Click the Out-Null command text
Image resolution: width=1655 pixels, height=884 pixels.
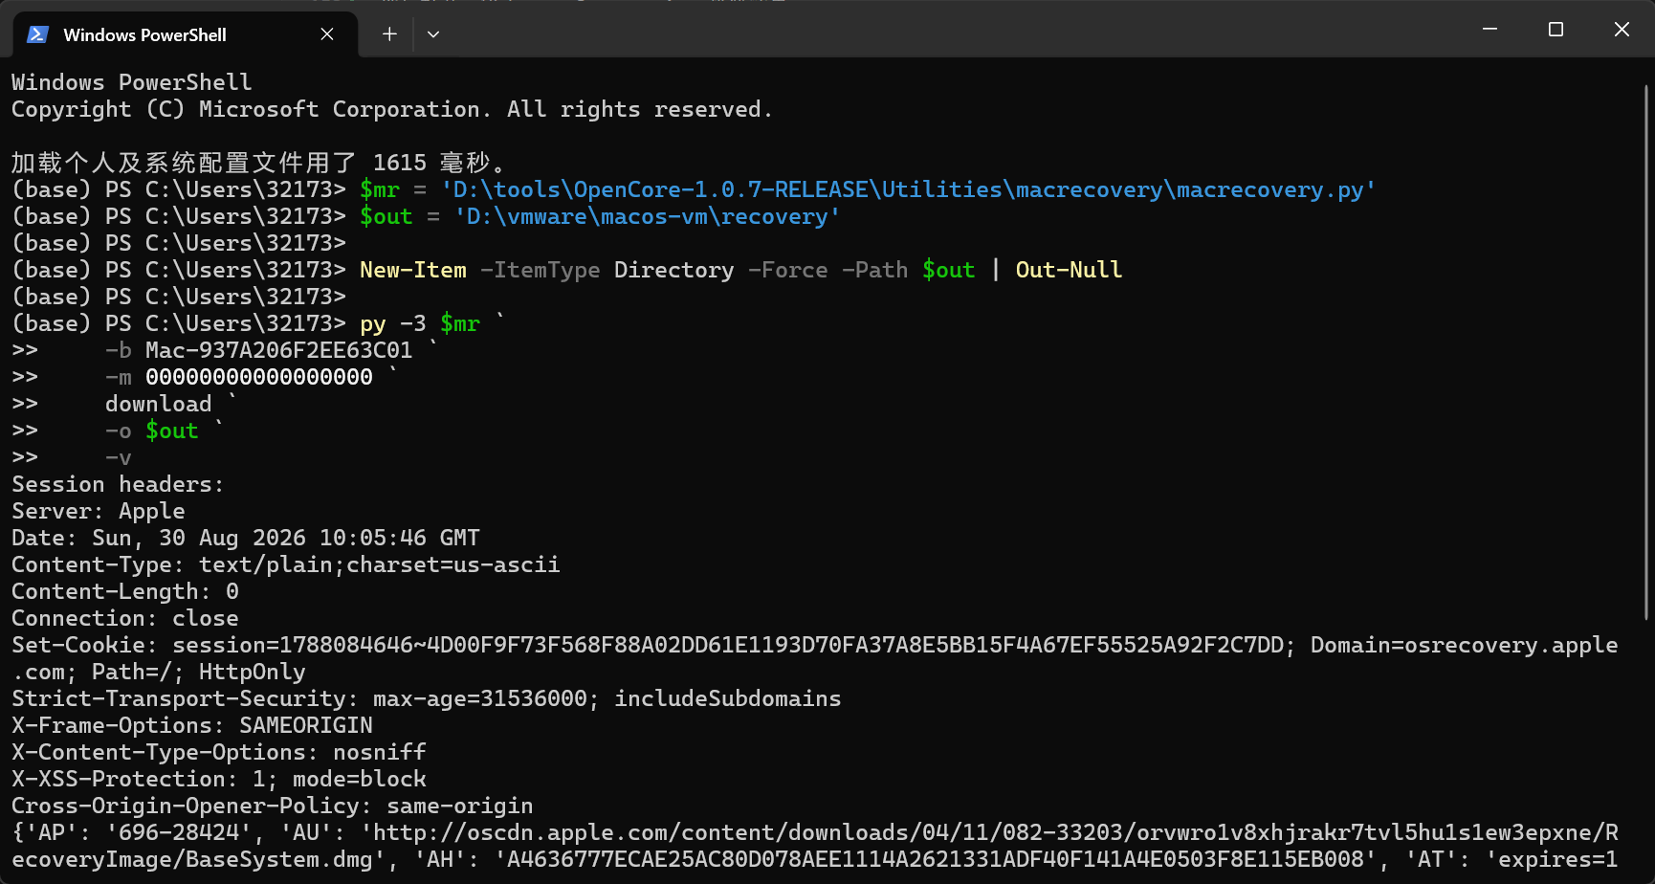coord(1069,270)
